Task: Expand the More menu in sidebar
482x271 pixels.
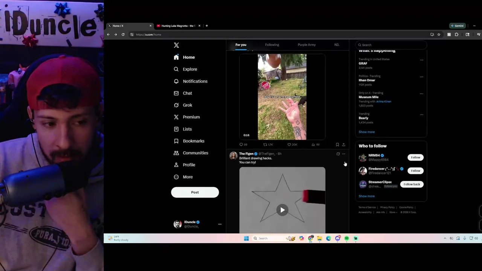Action: (183, 177)
